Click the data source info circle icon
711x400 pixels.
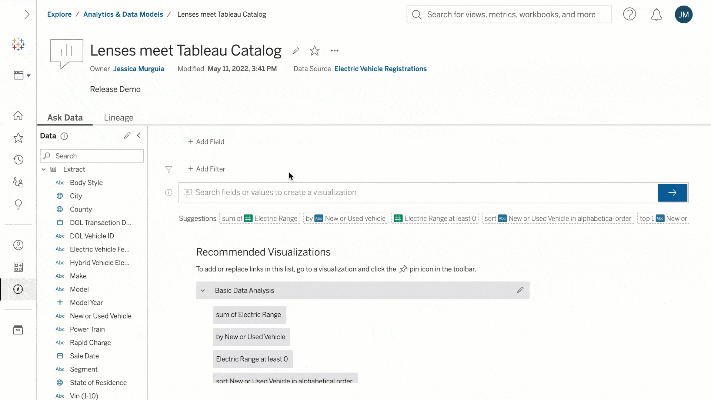coord(64,136)
